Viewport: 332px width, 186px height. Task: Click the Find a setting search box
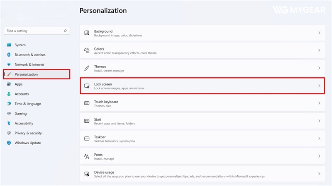click(x=33, y=31)
